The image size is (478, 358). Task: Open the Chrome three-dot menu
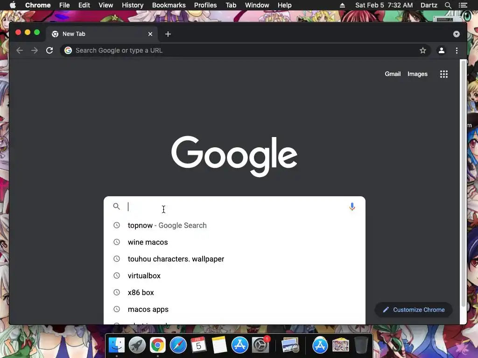pos(457,50)
